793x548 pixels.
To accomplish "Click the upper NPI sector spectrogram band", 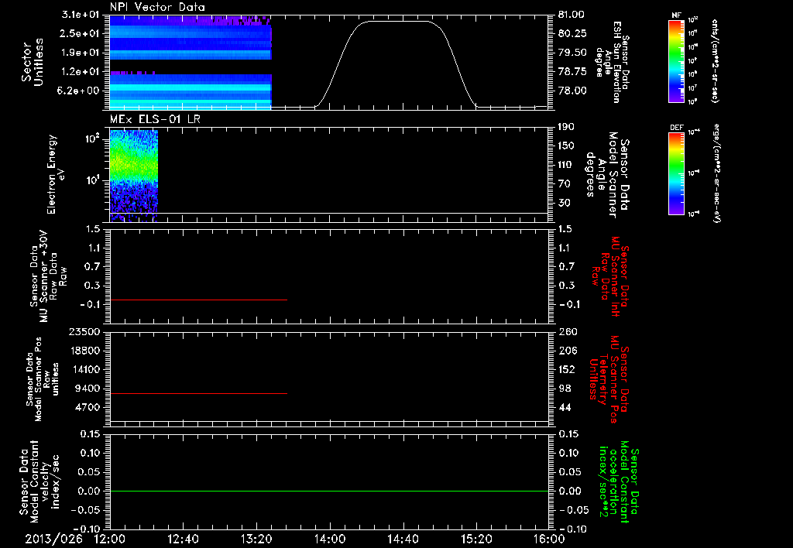I will coord(191,38).
